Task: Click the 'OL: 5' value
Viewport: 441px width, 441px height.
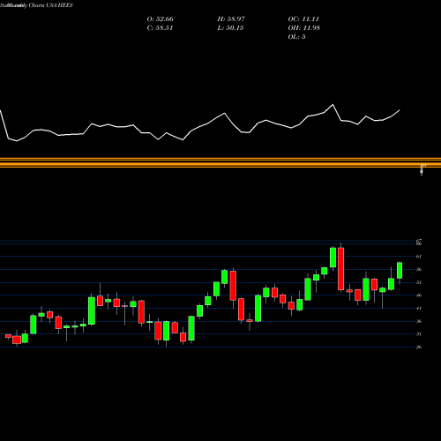Action: pos(296,36)
